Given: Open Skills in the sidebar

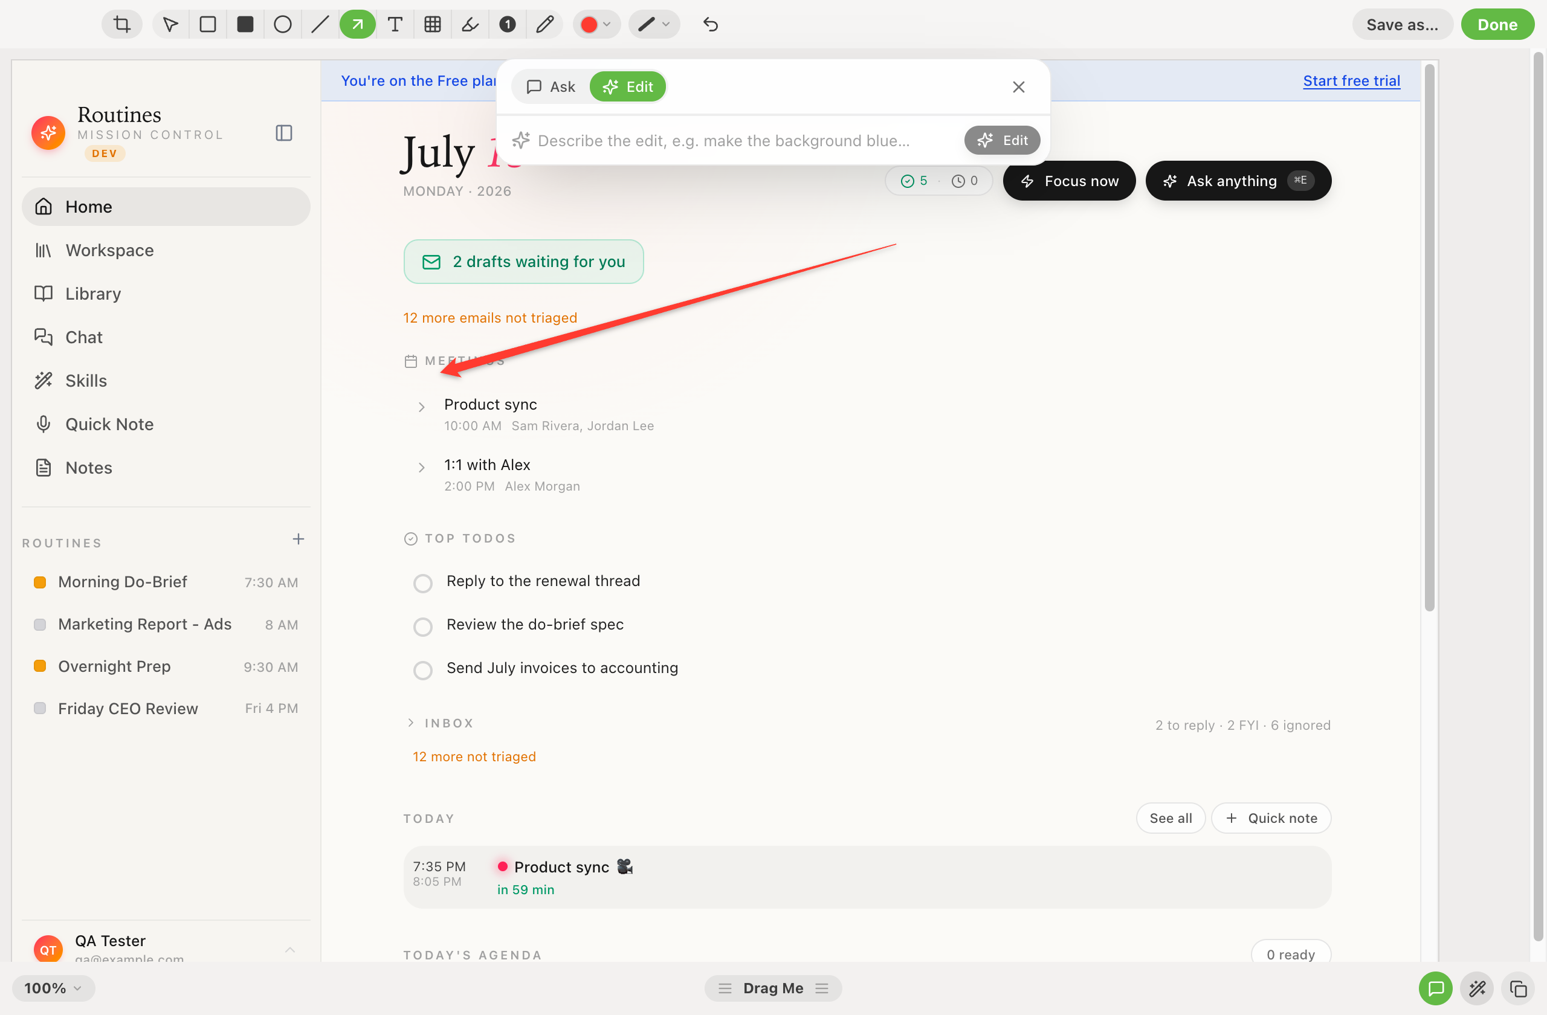Looking at the screenshot, I should pos(166,381).
